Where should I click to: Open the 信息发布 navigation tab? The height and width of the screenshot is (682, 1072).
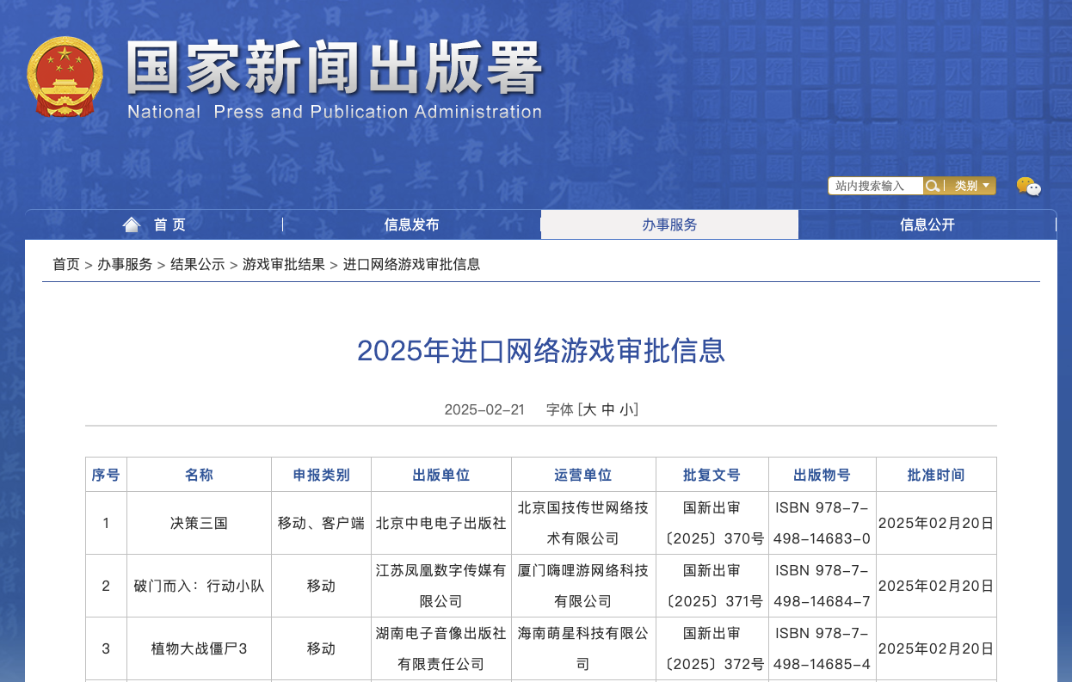point(411,224)
